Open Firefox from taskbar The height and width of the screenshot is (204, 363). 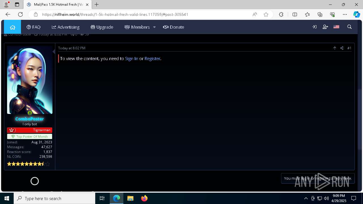pos(144,198)
